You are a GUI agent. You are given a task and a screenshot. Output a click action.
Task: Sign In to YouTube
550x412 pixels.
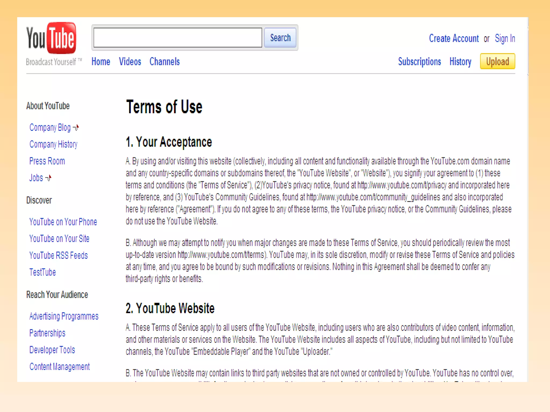point(505,38)
